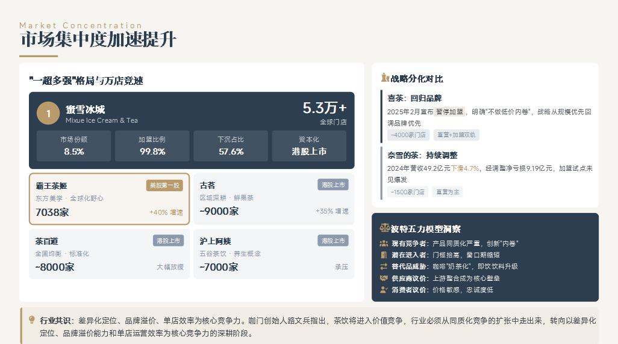Click the handshake icon beside 供应商议价

(384, 278)
